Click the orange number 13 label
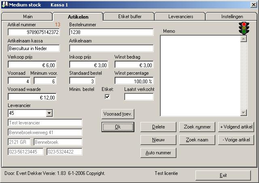This screenshot has width=259, height=183. [x=57, y=25]
